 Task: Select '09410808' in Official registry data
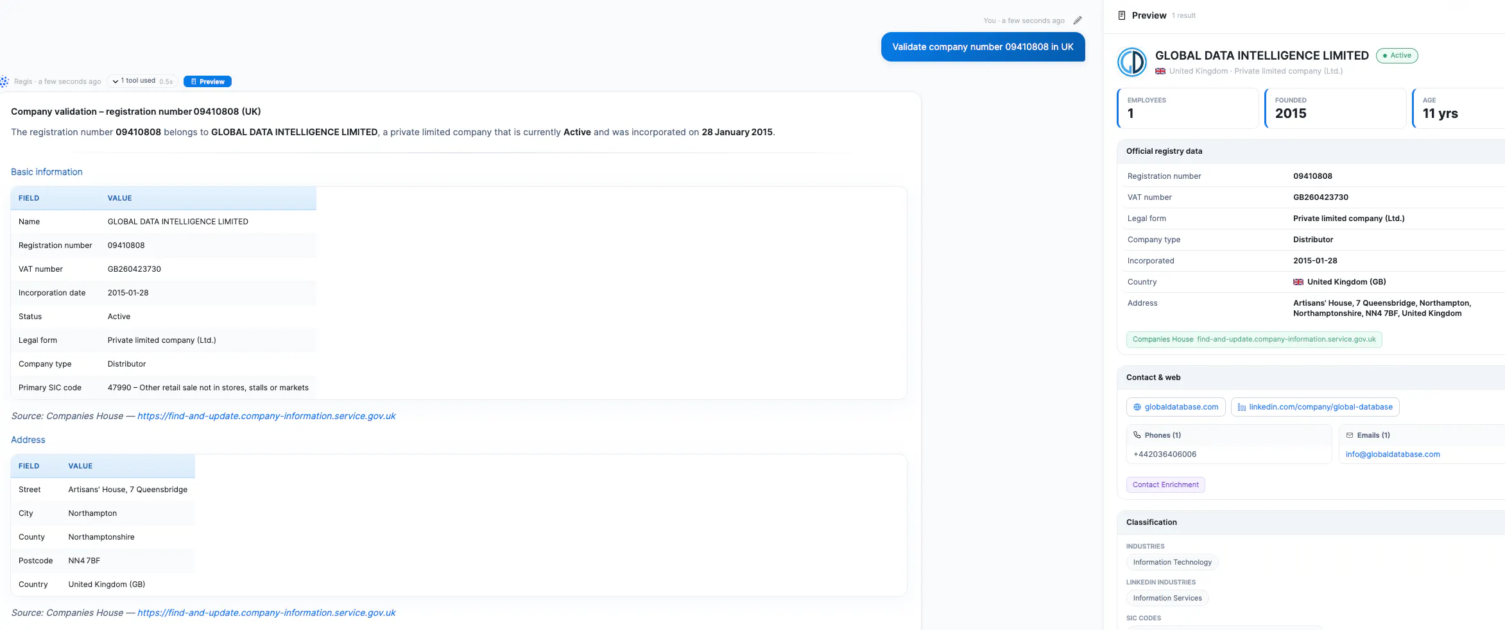(1312, 176)
